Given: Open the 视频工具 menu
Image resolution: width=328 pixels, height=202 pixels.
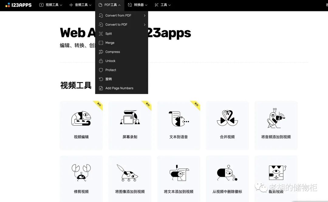Looking at the screenshot, I should point(50,5).
